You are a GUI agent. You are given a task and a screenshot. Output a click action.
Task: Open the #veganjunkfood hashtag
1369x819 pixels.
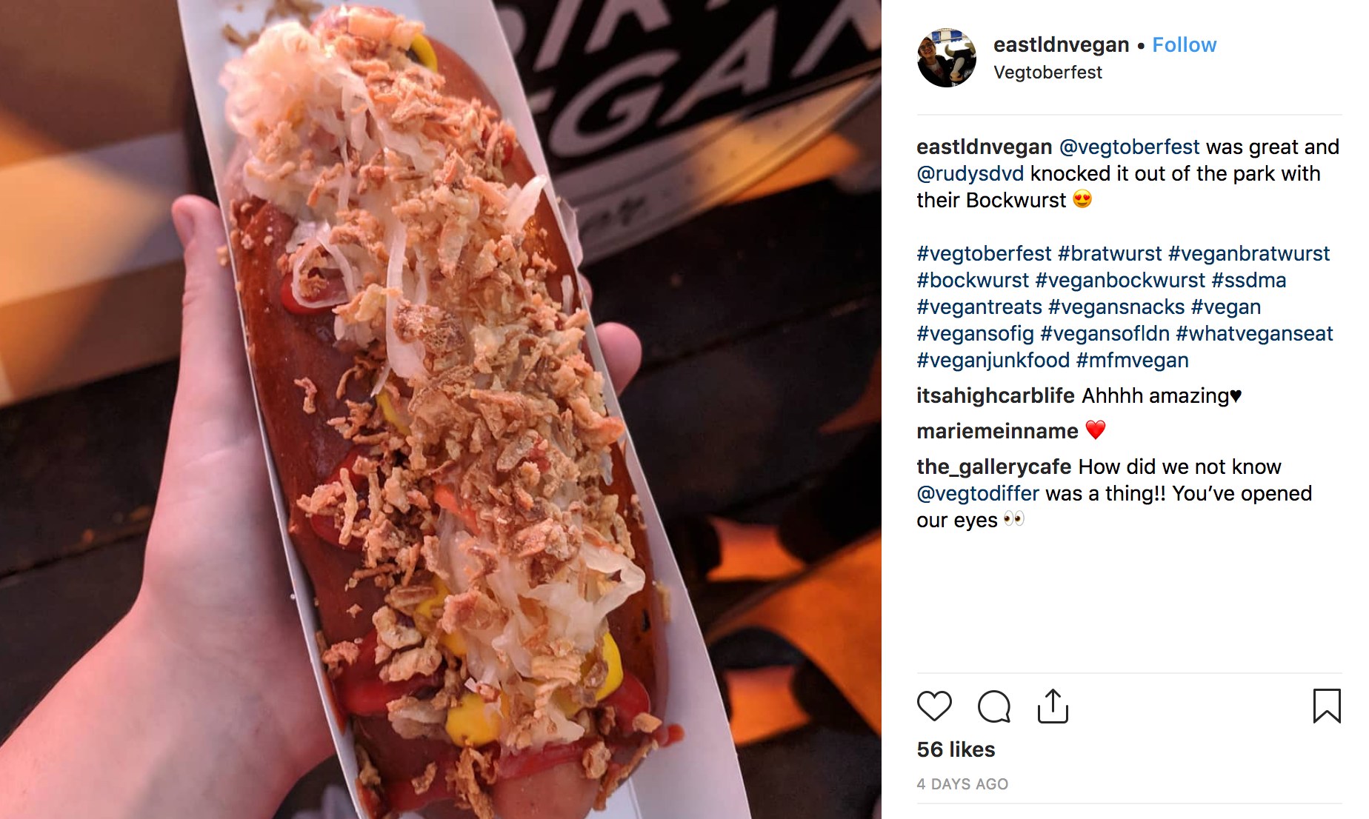(993, 360)
